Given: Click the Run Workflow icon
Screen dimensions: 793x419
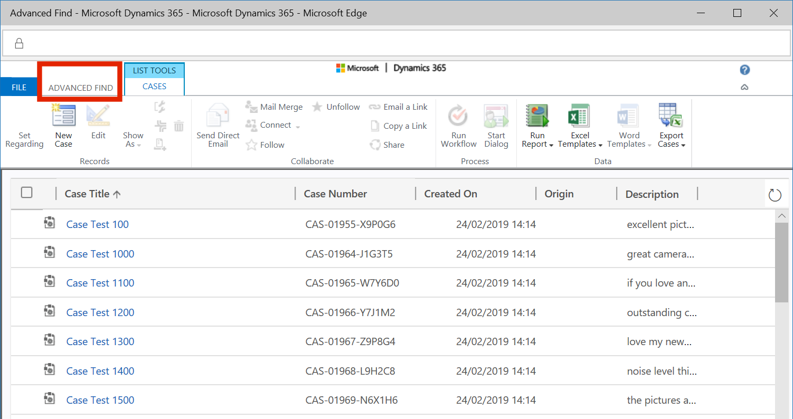Looking at the screenshot, I should tap(458, 116).
